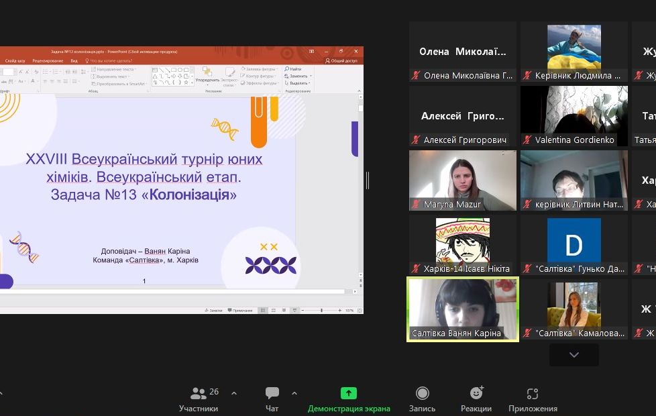Open the Реакции reactions menu
Screen dimensions: 656x416
tap(476, 399)
